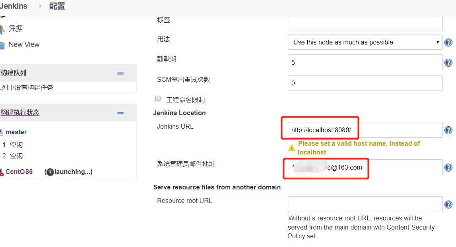Click the 'Jenkins Location' section heading

point(179,113)
